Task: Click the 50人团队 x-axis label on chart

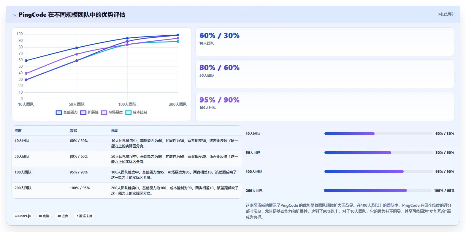Action: point(77,104)
